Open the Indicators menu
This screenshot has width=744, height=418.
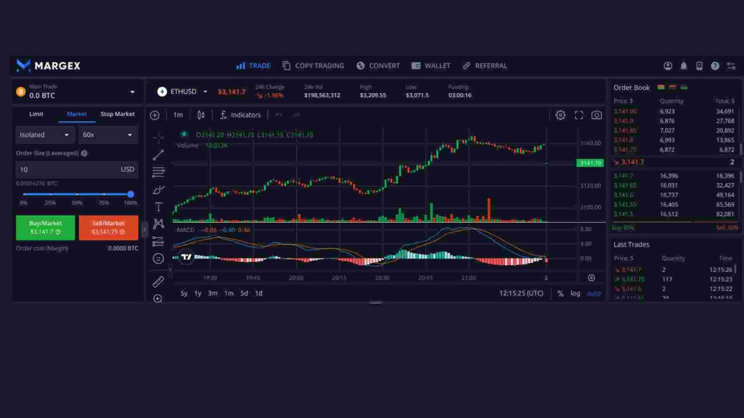pos(240,115)
